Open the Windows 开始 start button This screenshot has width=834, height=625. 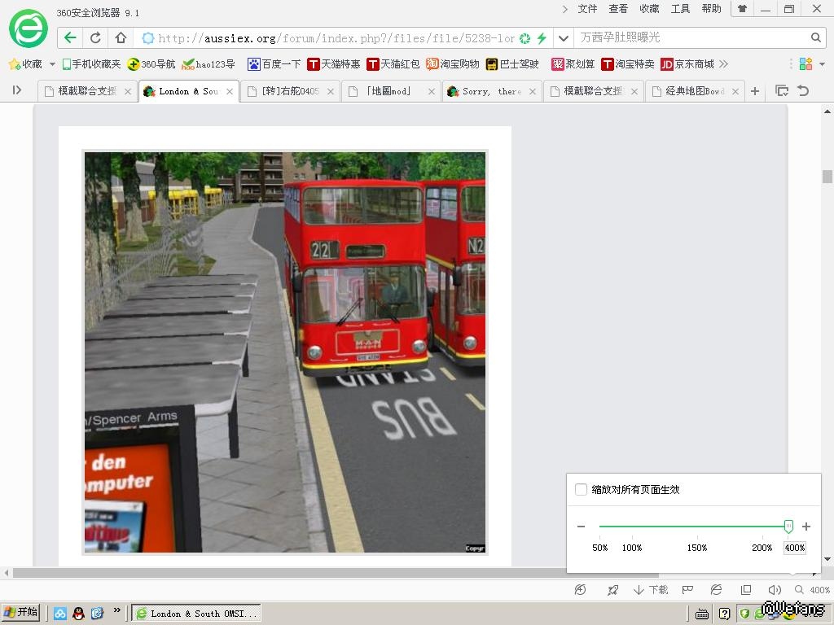coord(21,613)
